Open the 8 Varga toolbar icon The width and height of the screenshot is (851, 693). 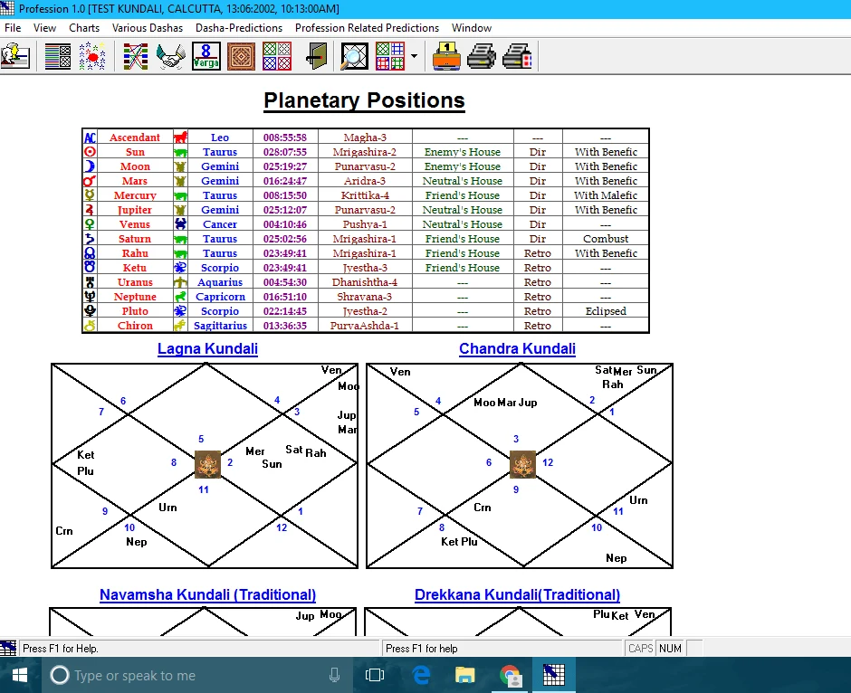(206, 56)
